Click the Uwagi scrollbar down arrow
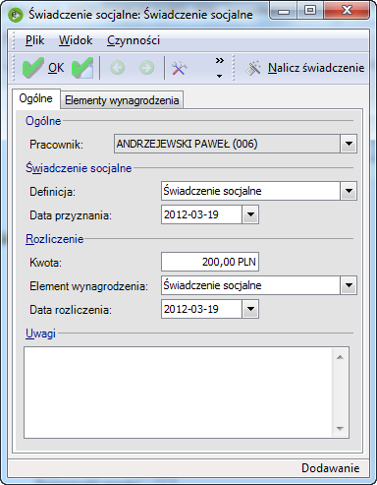Image resolution: width=377 pixels, height=485 pixels. coord(340,429)
